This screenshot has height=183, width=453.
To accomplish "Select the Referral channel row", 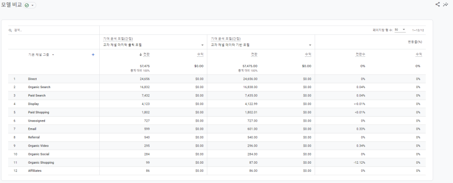I will (x=217, y=137).
